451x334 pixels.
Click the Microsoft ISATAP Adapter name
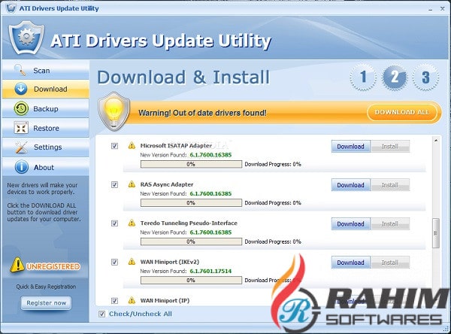[x=176, y=145]
